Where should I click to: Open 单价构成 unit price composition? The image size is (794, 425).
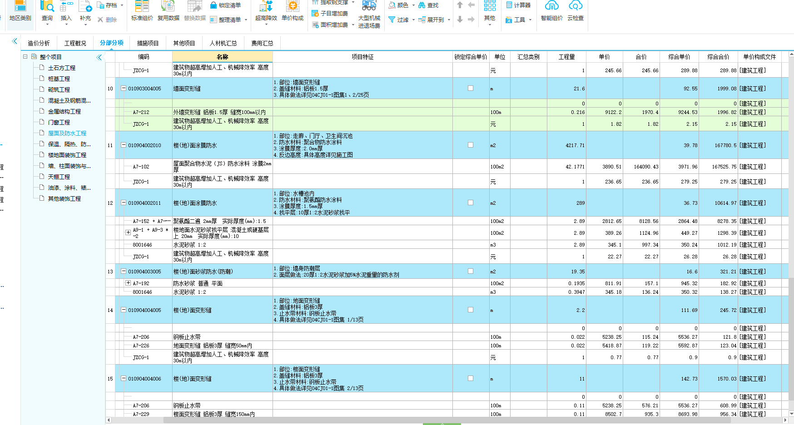[293, 11]
